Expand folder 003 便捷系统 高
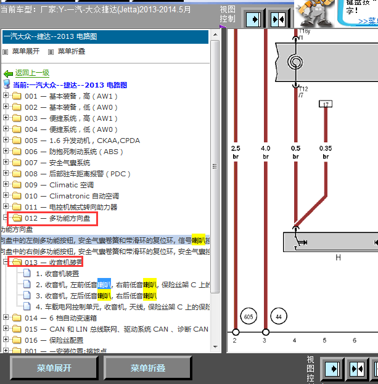This screenshot has height=384, width=378. (6, 118)
